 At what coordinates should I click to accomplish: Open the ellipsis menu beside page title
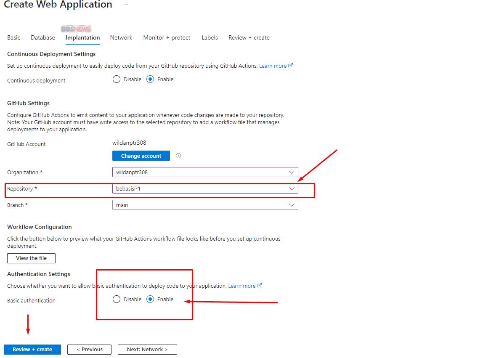pos(126,5)
